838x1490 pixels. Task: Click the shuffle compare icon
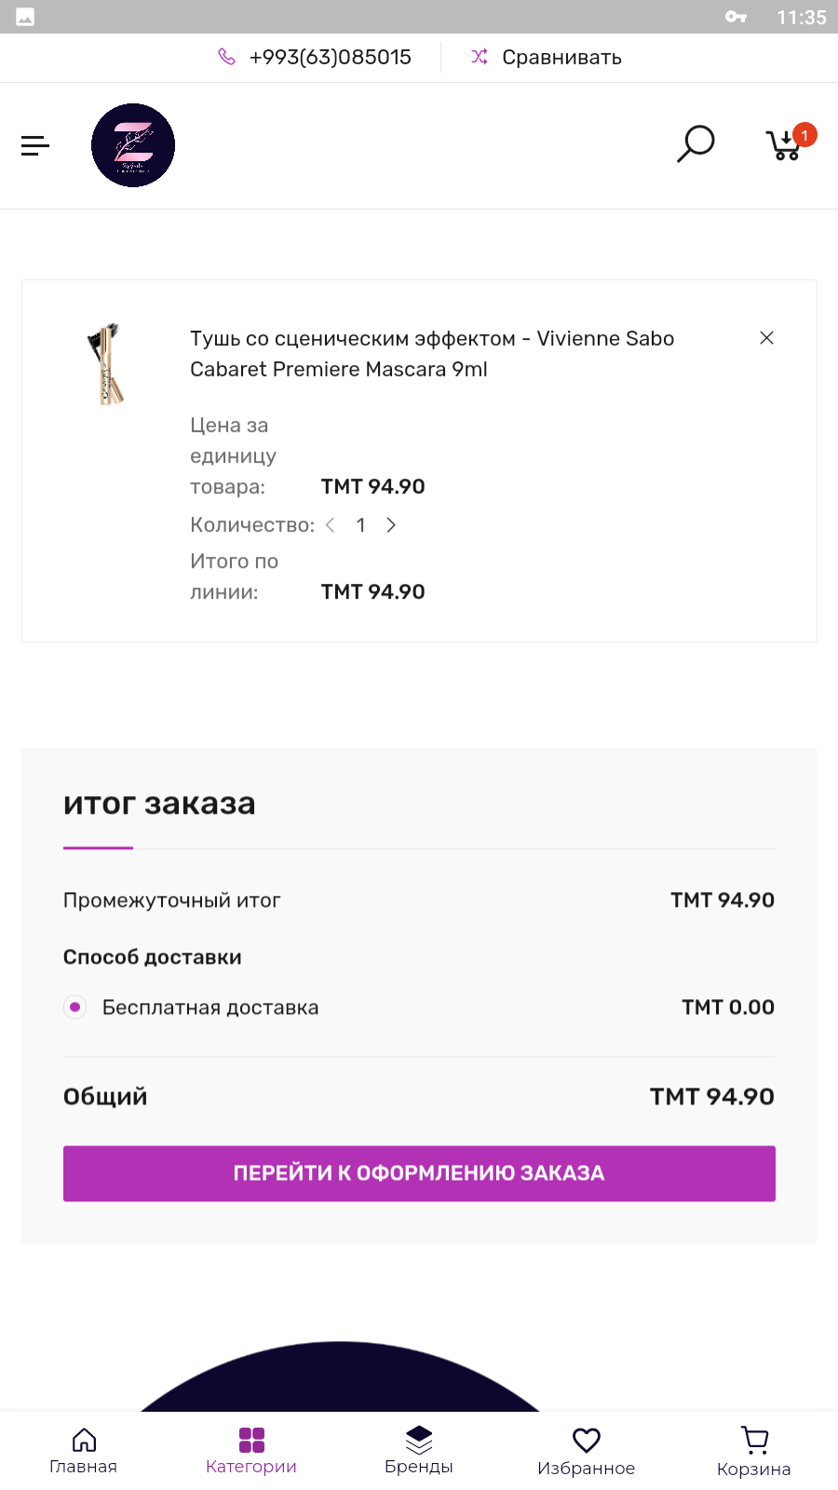[480, 57]
